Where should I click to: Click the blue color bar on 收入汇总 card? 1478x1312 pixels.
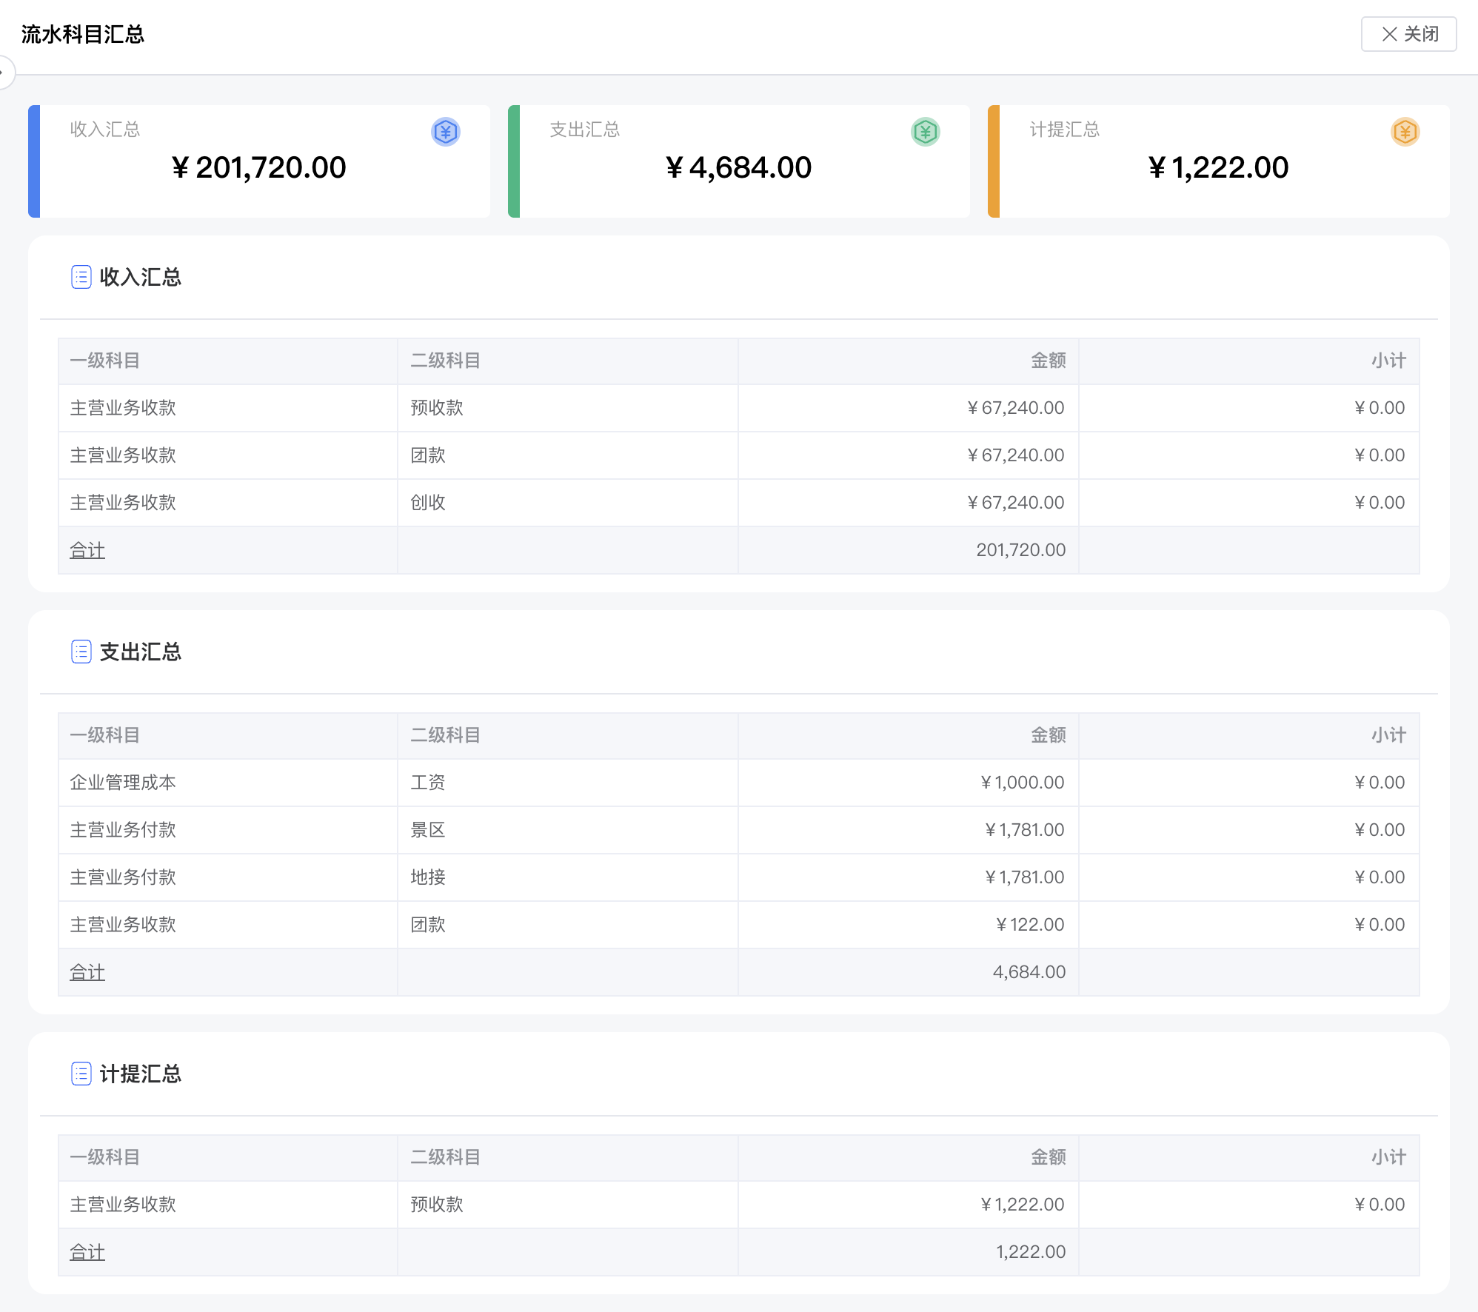tap(34, 161)
